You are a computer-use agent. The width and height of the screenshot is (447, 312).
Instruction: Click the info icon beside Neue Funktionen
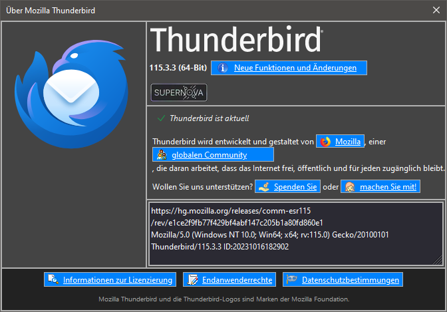(223, 68)
